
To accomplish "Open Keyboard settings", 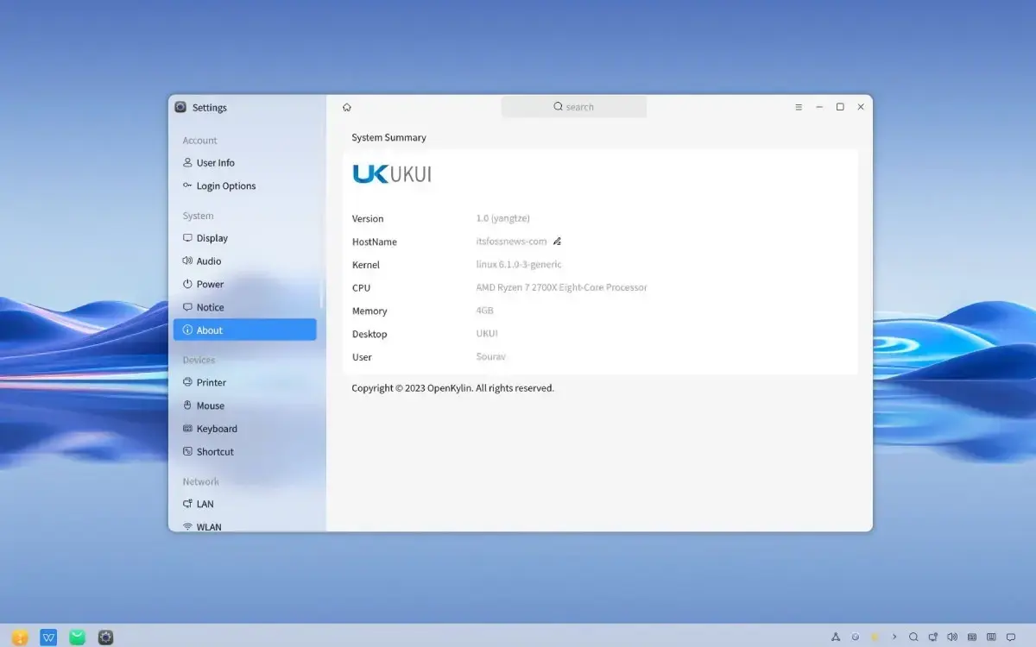I will pos(244,429).
